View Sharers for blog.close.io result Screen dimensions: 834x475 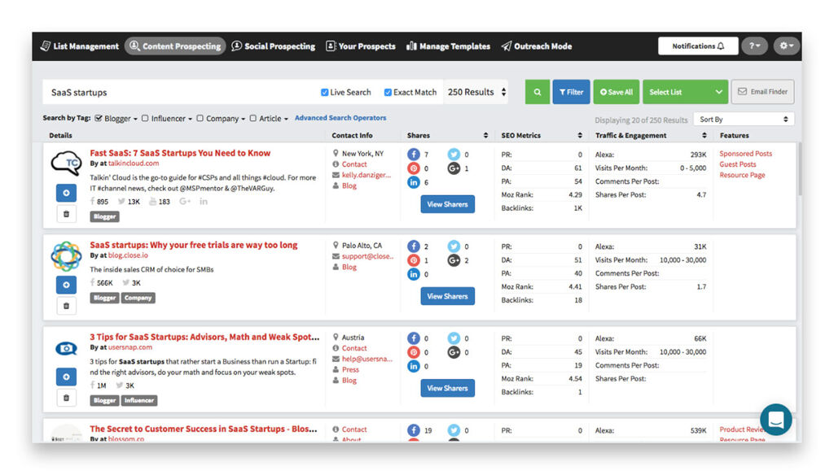pos(447,297)
